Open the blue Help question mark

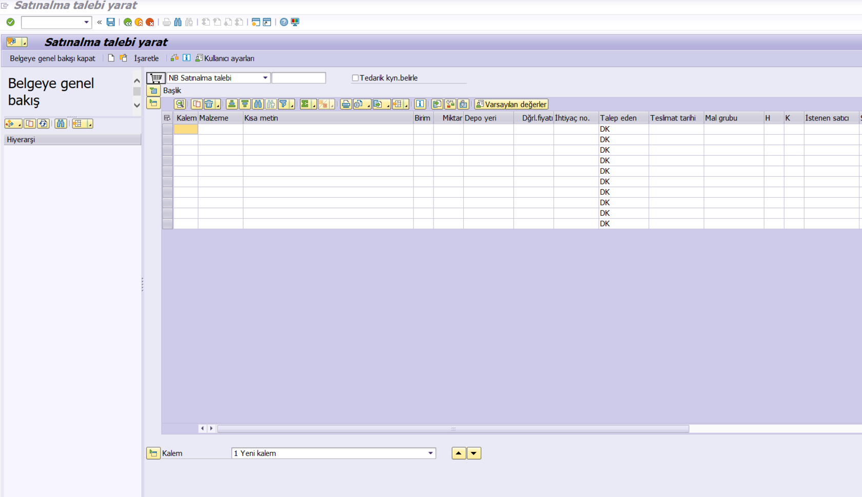[284, 22]
